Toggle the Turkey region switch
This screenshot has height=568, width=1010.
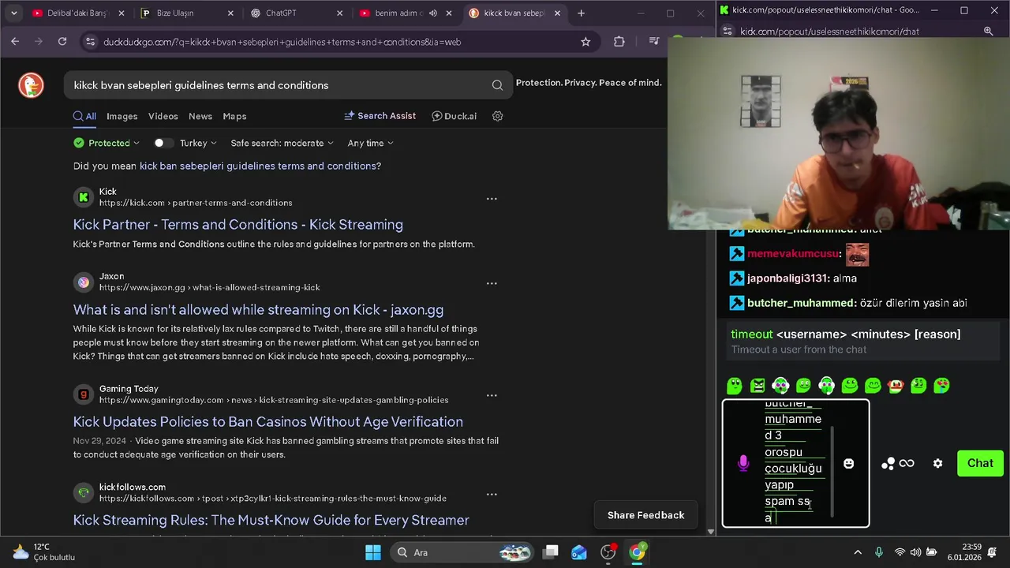163,143
